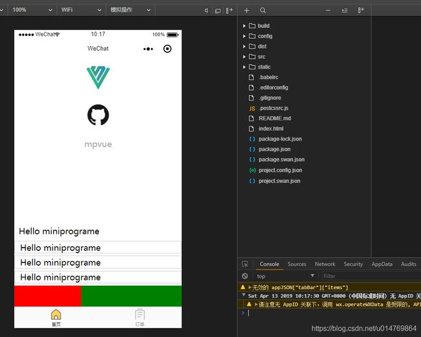This screenshot has width=421, height=337.
Task: Click the project.config.json file icon
Action: (x=252, y=170)
